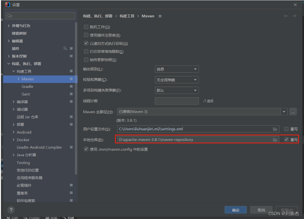Viewport: 304px width, 219px height.
Task: Click project-level icon beside 版本控制
Action: (71, 56)
